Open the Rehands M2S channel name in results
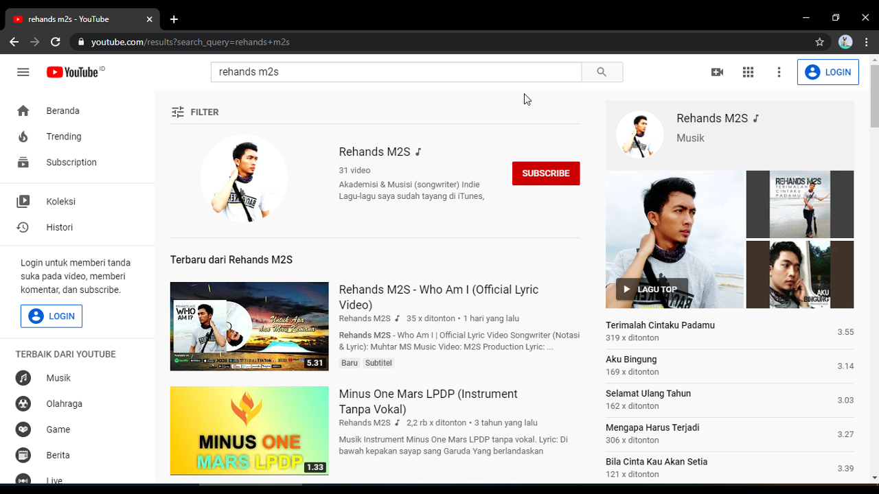 coord(374,152)
